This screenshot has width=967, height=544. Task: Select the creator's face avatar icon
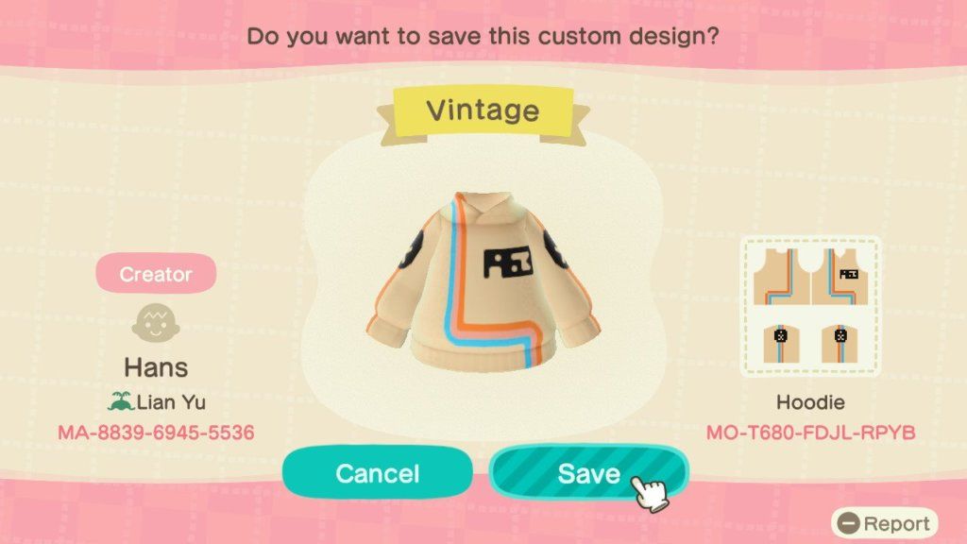156,323
